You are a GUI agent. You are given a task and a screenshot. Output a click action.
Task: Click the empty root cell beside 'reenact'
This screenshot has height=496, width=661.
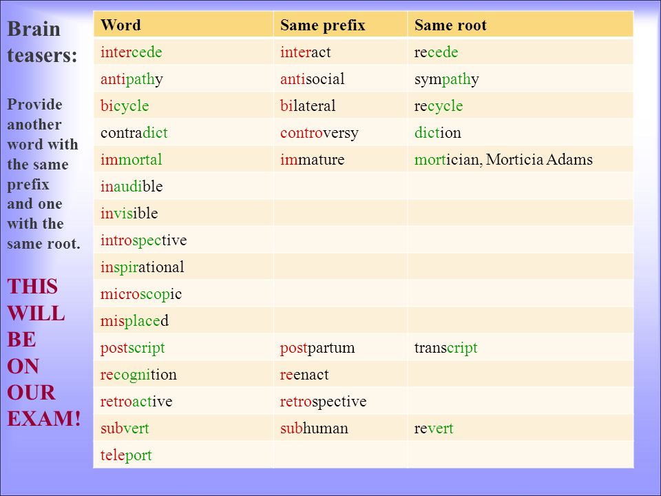521,374
